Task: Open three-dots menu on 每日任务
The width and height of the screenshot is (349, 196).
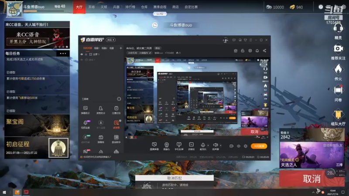Action: pos(63,53)
